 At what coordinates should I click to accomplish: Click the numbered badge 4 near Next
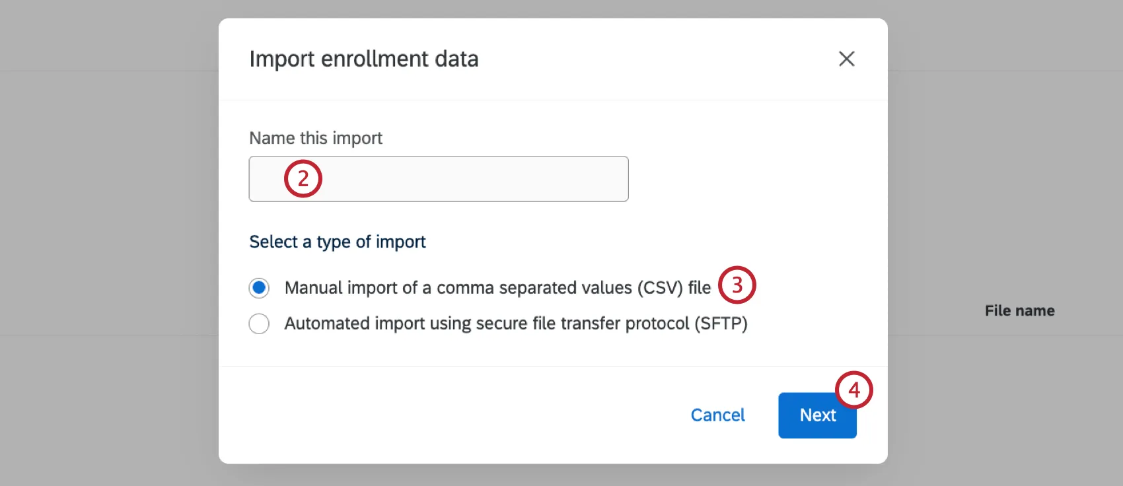coord(855,390)
